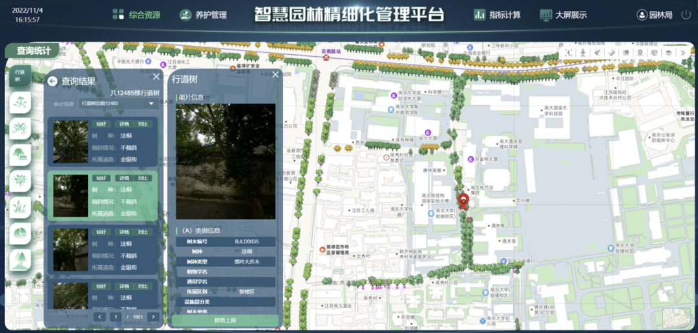Click the large tree photo under 照片信息
Image resolution: width=698 pixels, height=333 pixels.
click(x=226, y=161)
